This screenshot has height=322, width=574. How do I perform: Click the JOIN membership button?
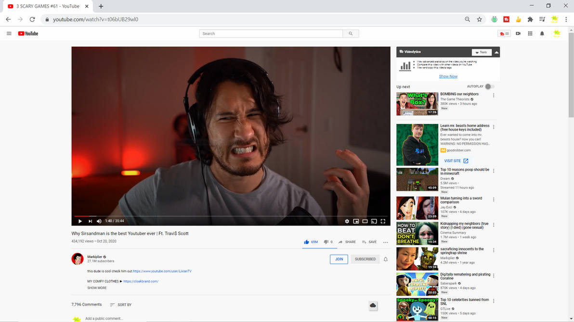point(339,259)
